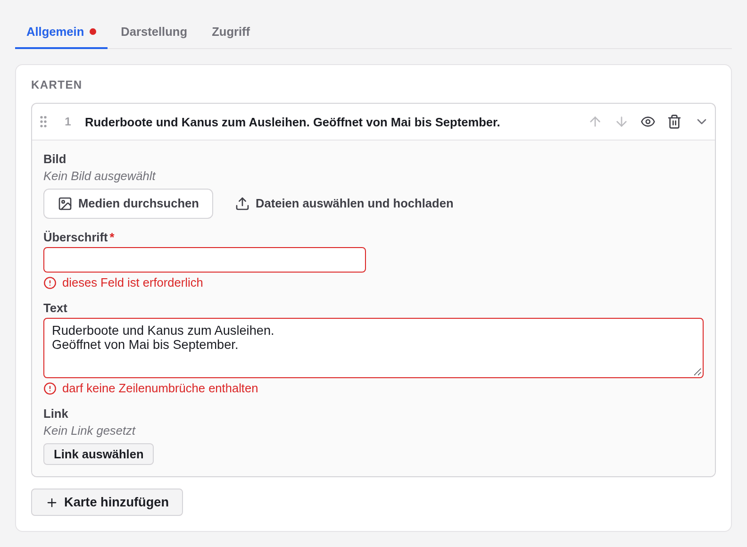
Task: Click error text 'dieses Feld ist erforderlich'
Action: [133, 282]
